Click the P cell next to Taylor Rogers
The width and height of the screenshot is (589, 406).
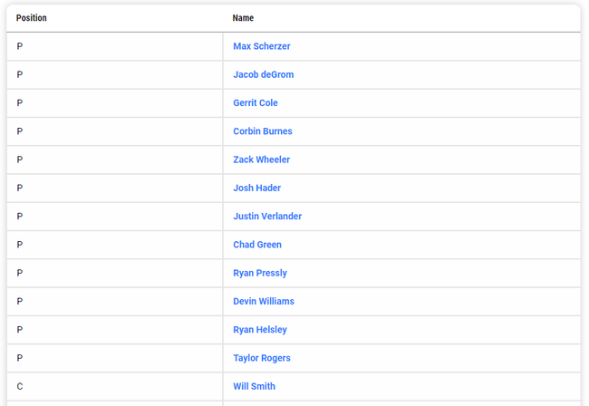20,358
